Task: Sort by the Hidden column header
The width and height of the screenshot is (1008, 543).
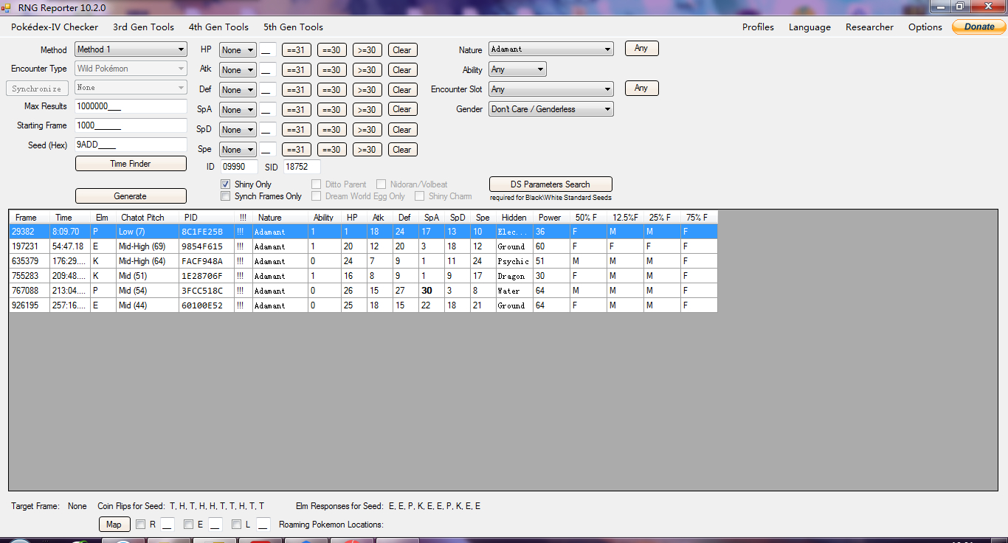Action: 514,218
